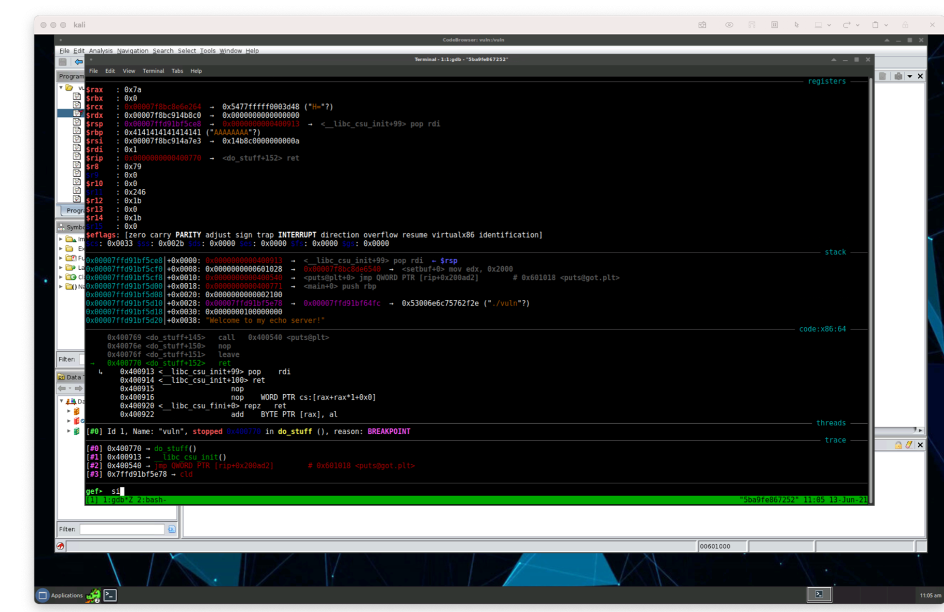Select the orange BuiltInTypes archive icon
This screenshot has width=944, height=612.
pos(76,411)
